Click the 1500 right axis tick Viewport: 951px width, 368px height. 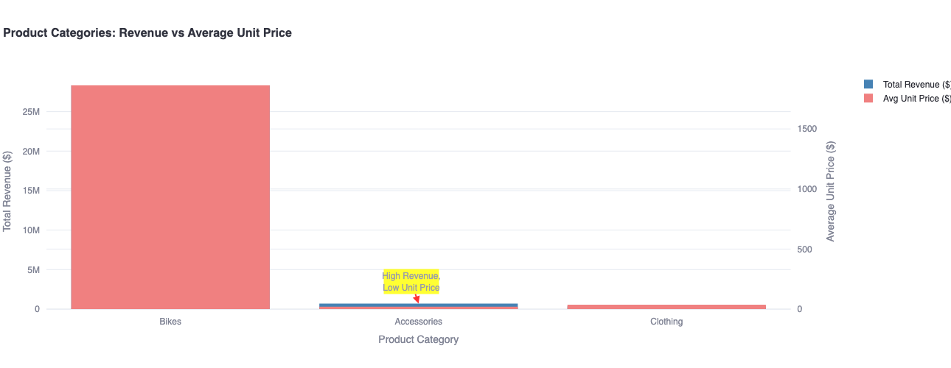click(x=807, y=129)
